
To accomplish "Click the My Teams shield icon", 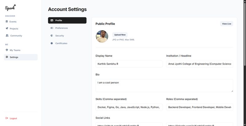I will (x=7, y=50).
